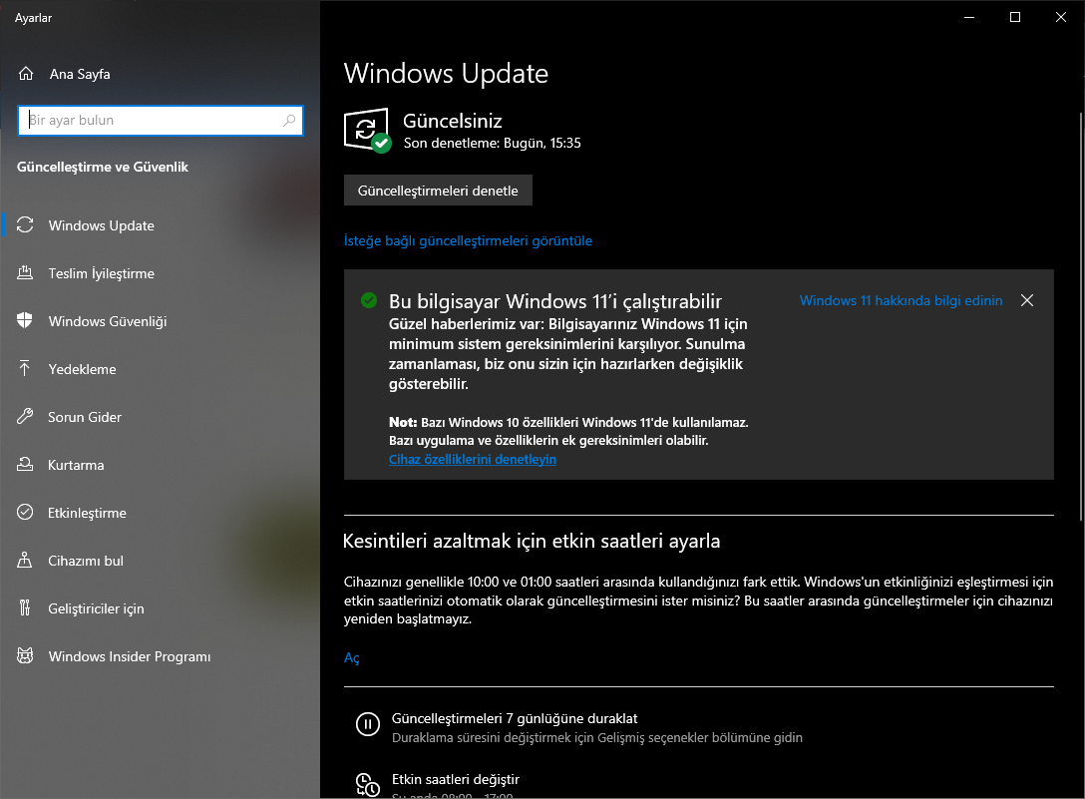The height and width of the screenshot is (799, 1085).
Task: Click Cihaz özelliklerini denetleyin link
Action: pos(473,459)
